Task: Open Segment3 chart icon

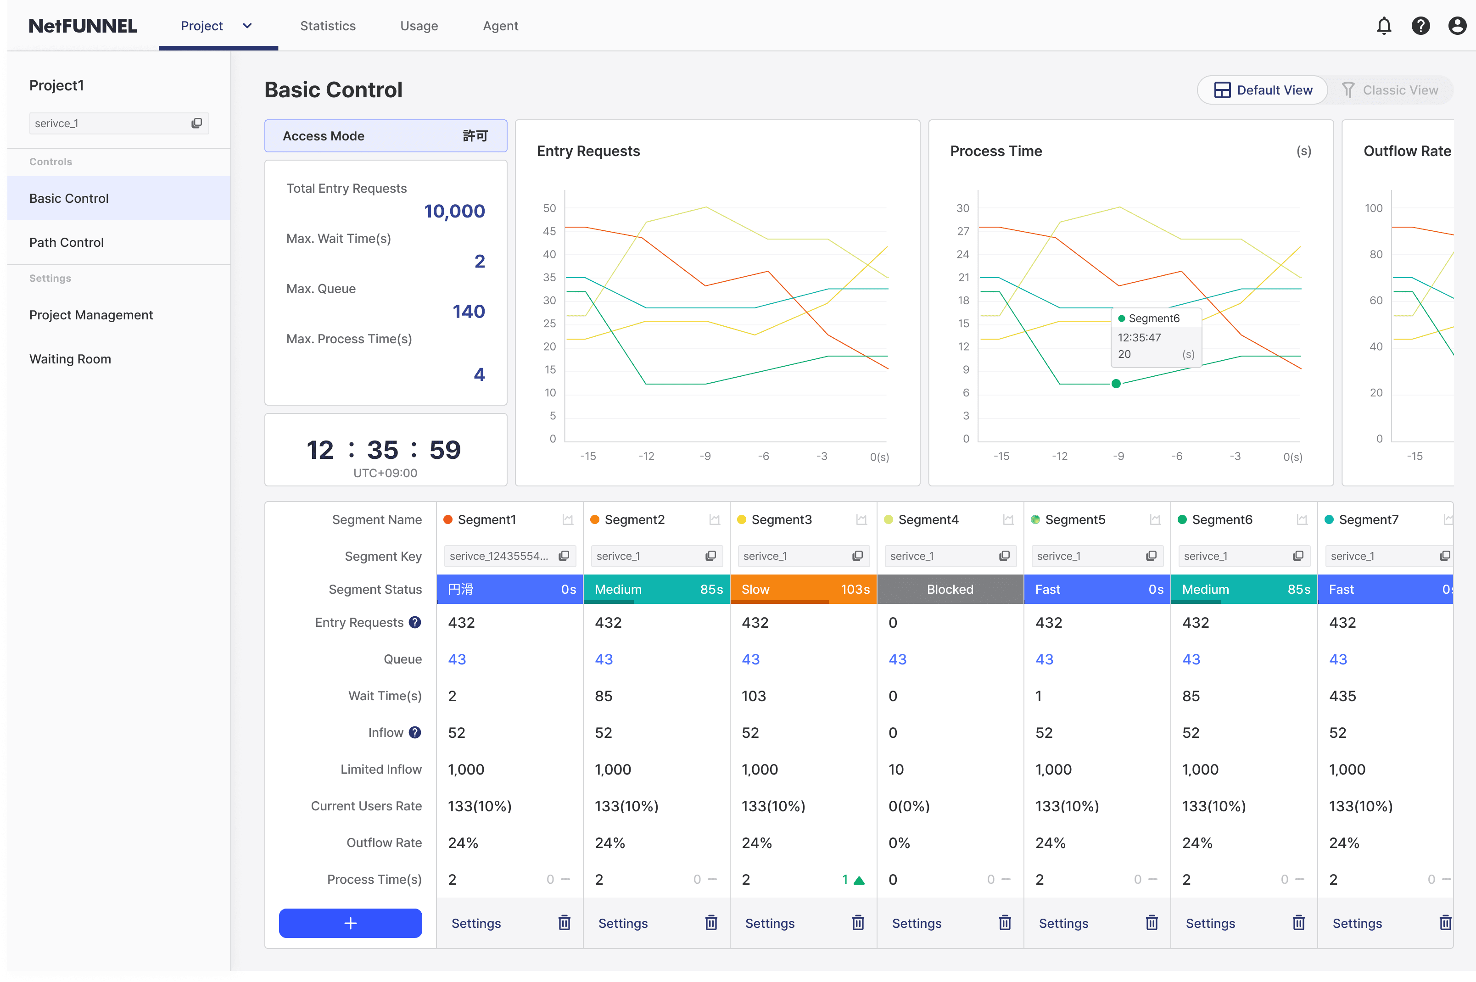Action: tap(861, 520)
